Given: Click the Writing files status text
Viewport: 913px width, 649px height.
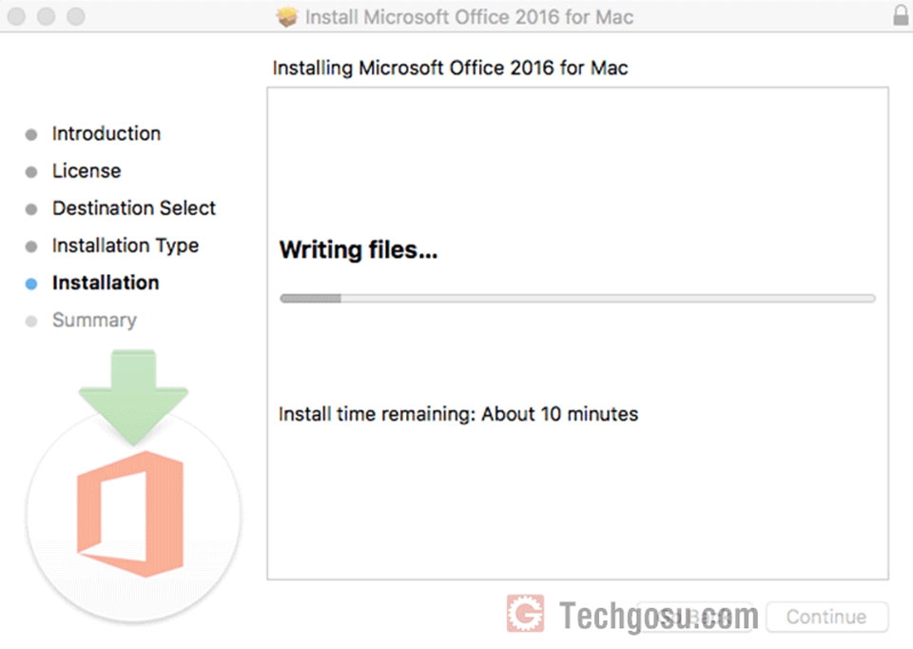Looking at the screenshot, I should click(359, 250).
